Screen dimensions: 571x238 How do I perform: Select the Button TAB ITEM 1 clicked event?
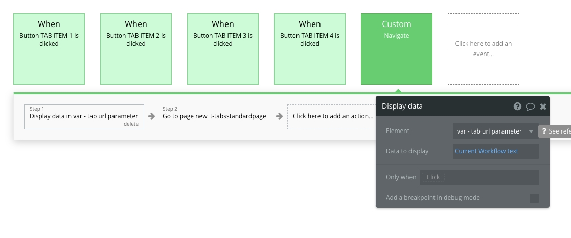(49, 49)
